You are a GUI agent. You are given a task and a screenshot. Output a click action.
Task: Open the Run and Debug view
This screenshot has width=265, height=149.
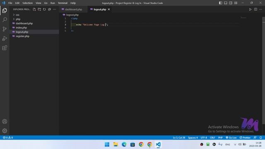coord(5,38)
